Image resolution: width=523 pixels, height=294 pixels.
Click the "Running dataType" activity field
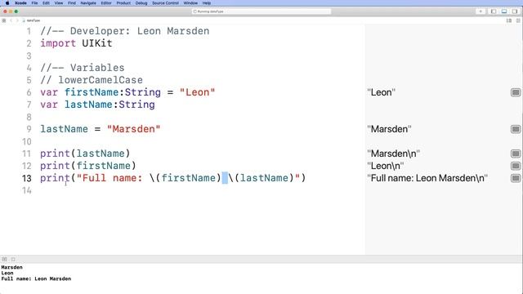pyautogui.click(x=261, y=11)
